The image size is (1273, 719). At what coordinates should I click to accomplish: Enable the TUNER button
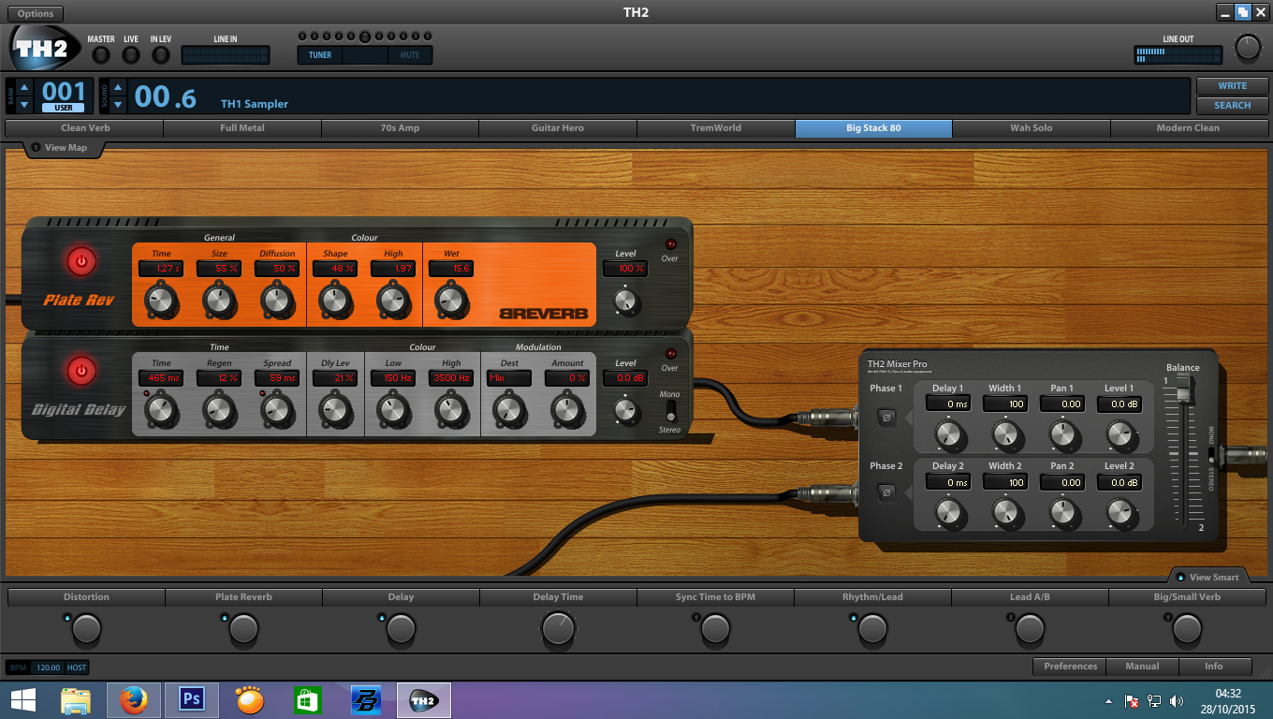(x=320, y=55)
